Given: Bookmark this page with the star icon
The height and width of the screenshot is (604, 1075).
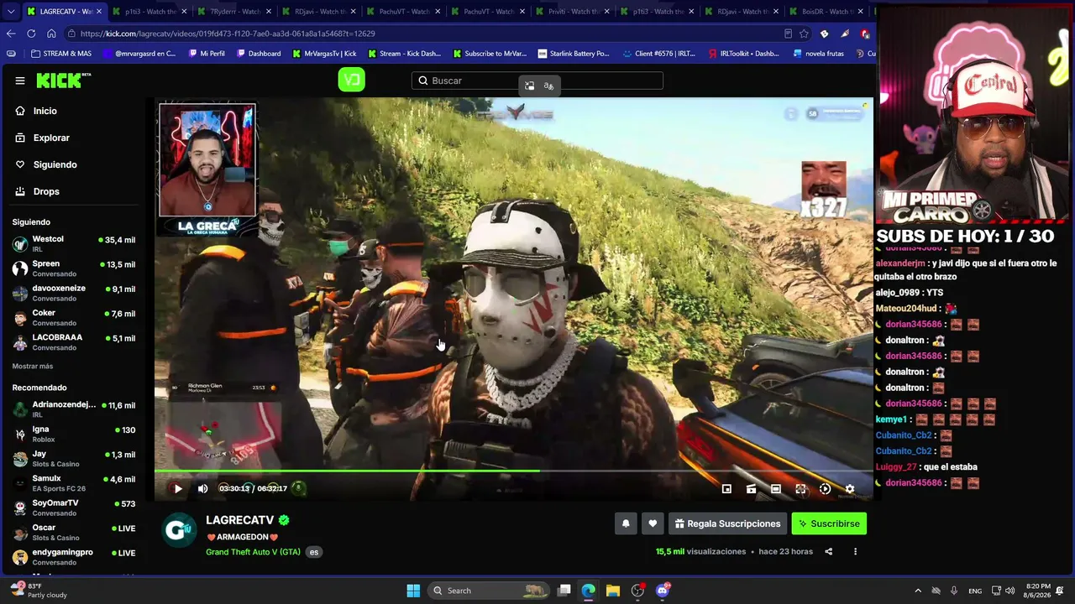Looking at the screenshot, I should 804,34.
